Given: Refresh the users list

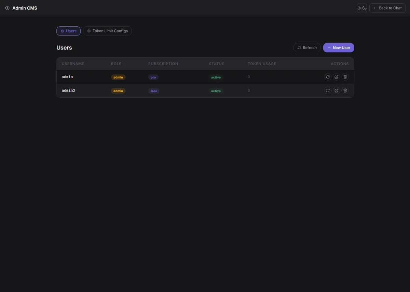Looking at the screenshot, I should (x=307, y=48).
